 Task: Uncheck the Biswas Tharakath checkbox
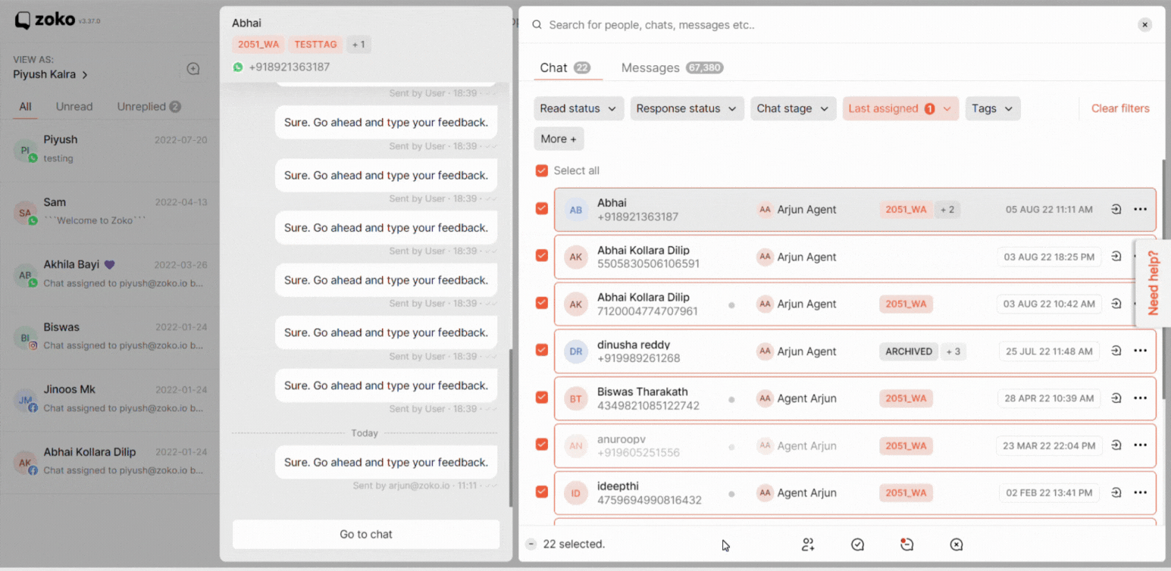(541, 397)
